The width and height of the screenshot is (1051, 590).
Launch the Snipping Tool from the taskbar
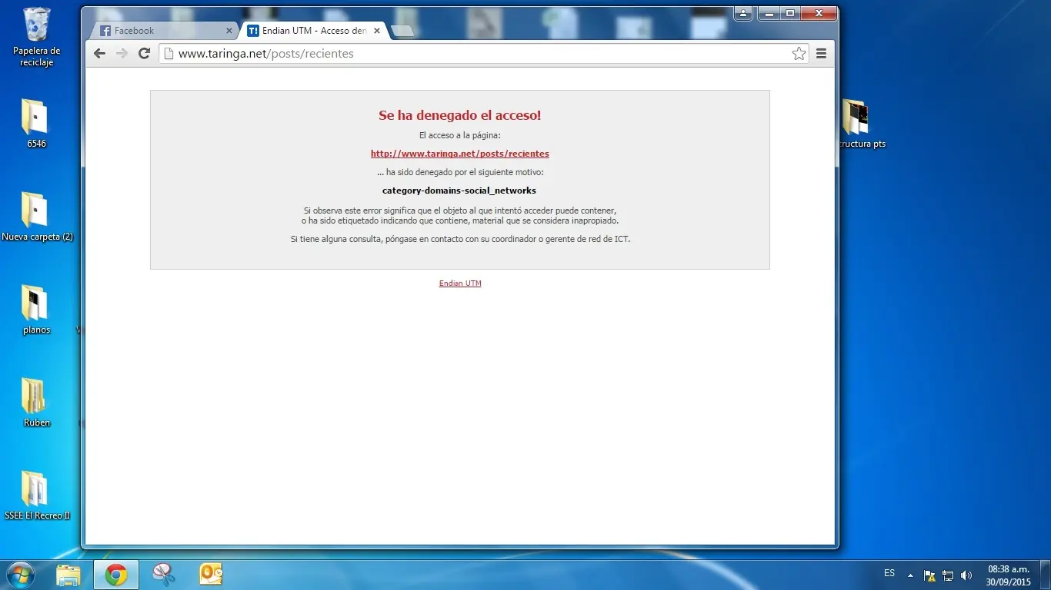164,575
